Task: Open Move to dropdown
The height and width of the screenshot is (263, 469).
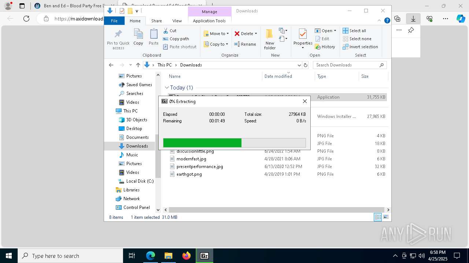Action: (x=216, y=34)
